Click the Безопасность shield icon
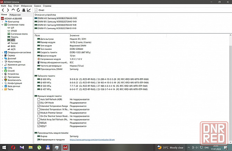 (x=6, y=80)
